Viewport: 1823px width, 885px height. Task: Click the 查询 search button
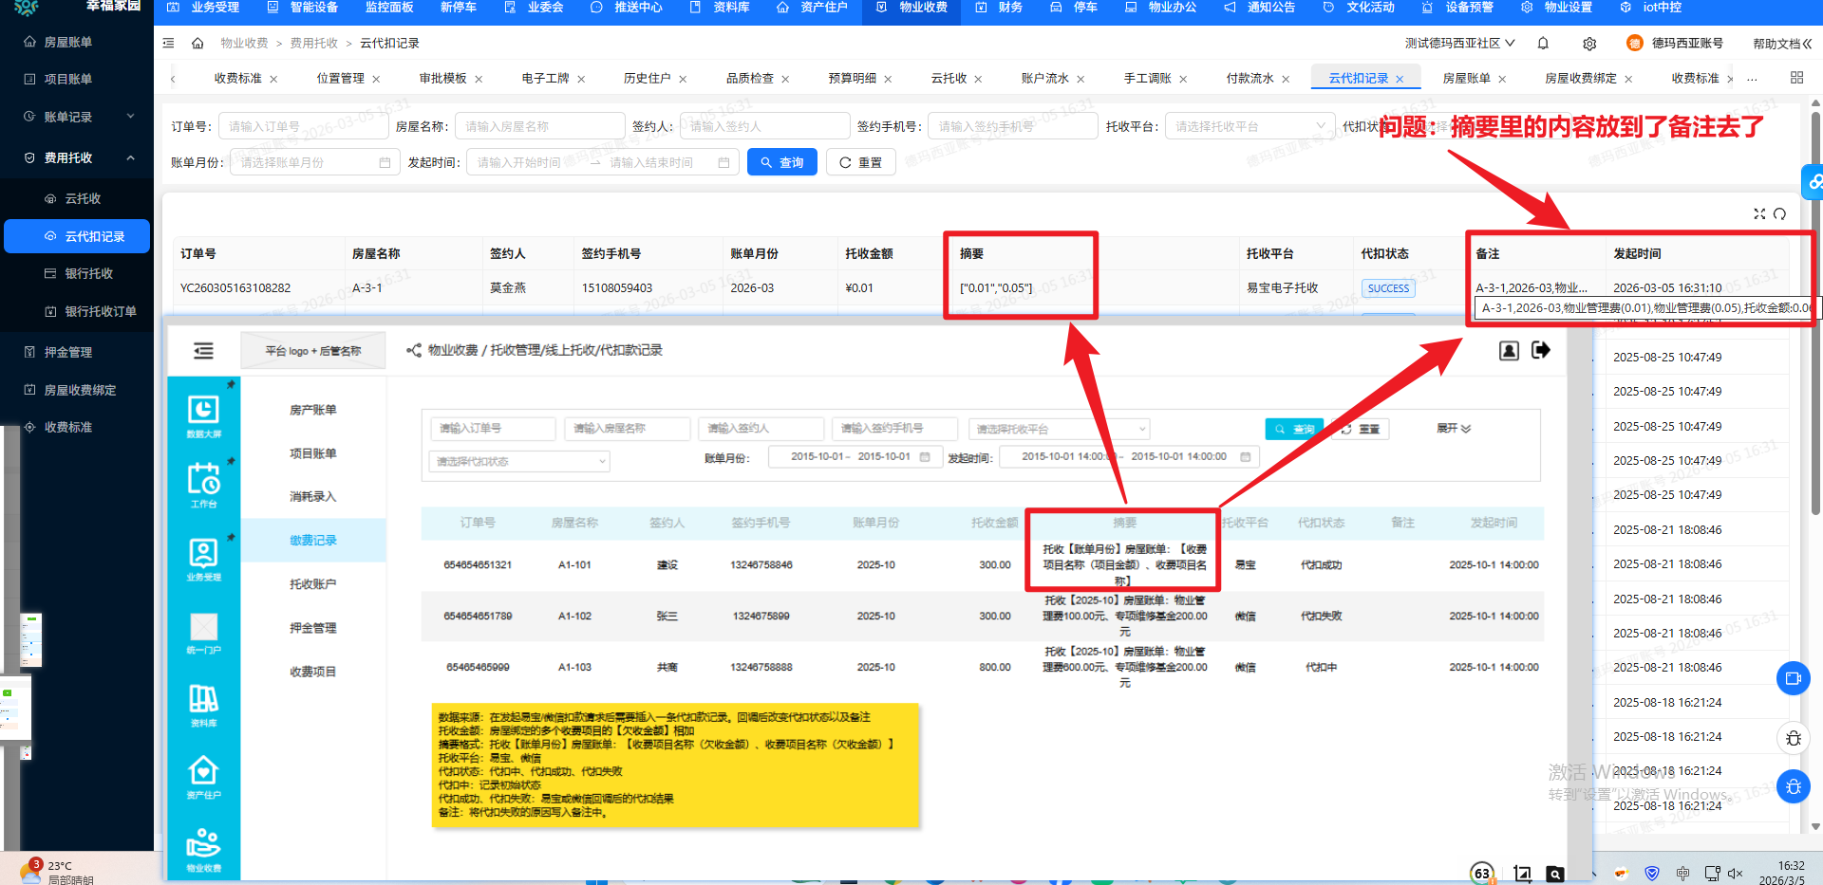(x=781, y=162)
